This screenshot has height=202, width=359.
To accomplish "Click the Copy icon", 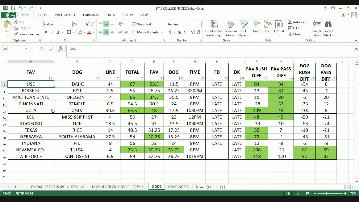I will tap(15, 28).
